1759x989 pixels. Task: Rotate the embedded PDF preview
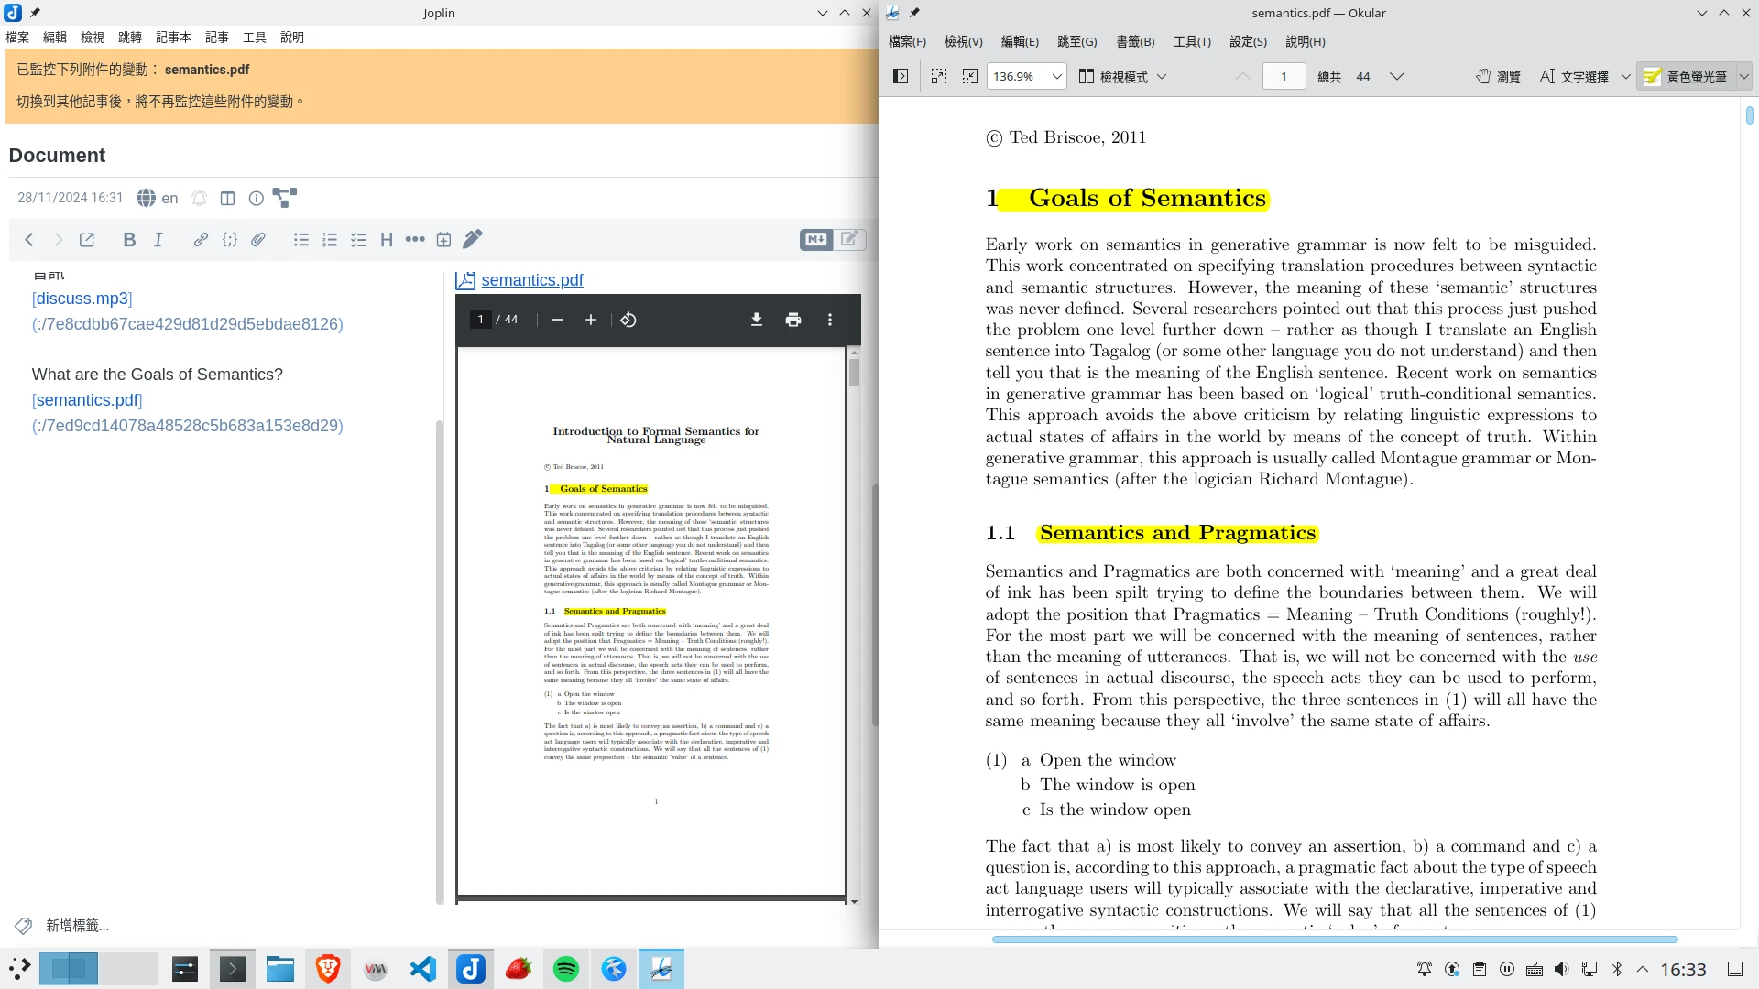[628, 320]
